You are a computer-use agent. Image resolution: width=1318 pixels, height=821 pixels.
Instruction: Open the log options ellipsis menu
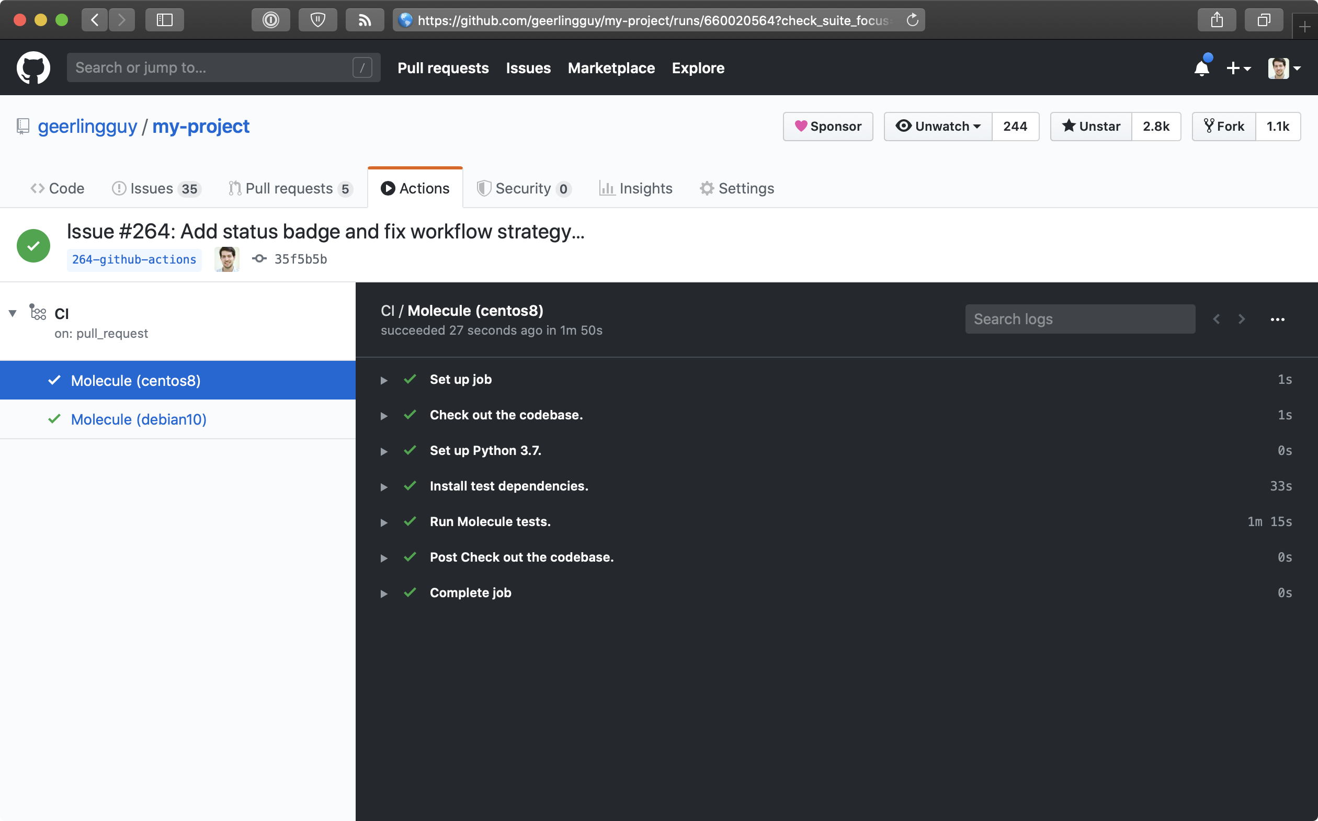click(1277, 320)
